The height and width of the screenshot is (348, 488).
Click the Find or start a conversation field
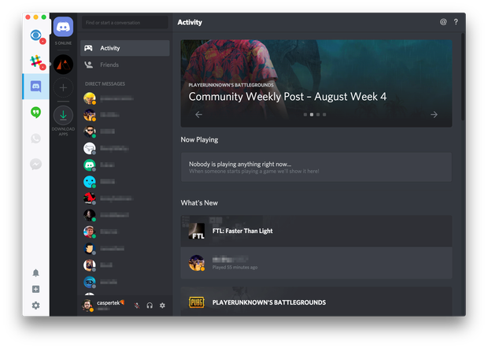[125, 22]
